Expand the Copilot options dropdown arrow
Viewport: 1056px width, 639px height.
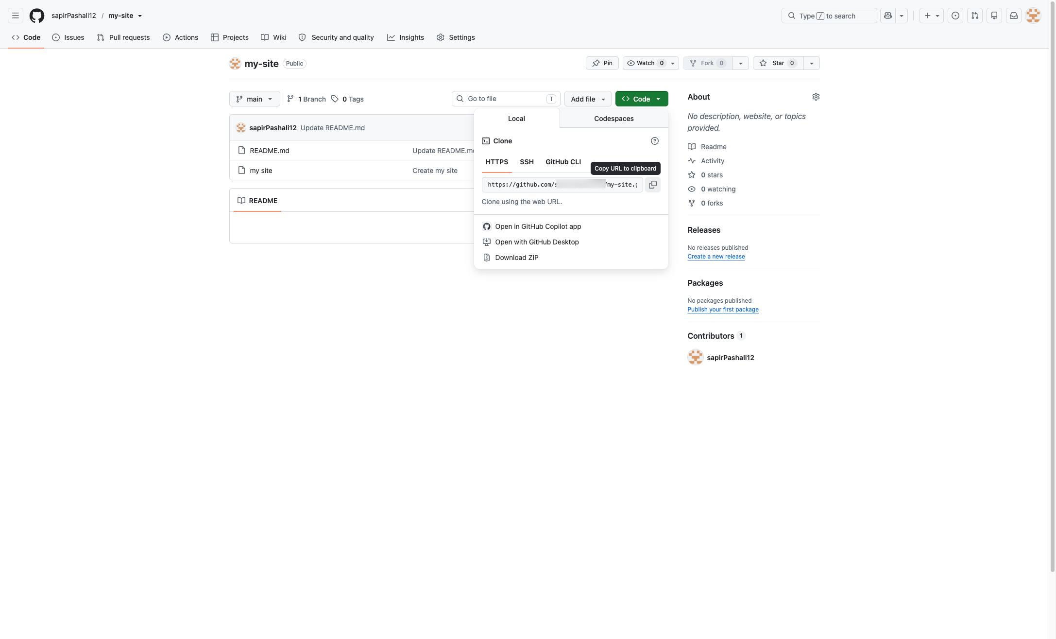pos(902,16)
